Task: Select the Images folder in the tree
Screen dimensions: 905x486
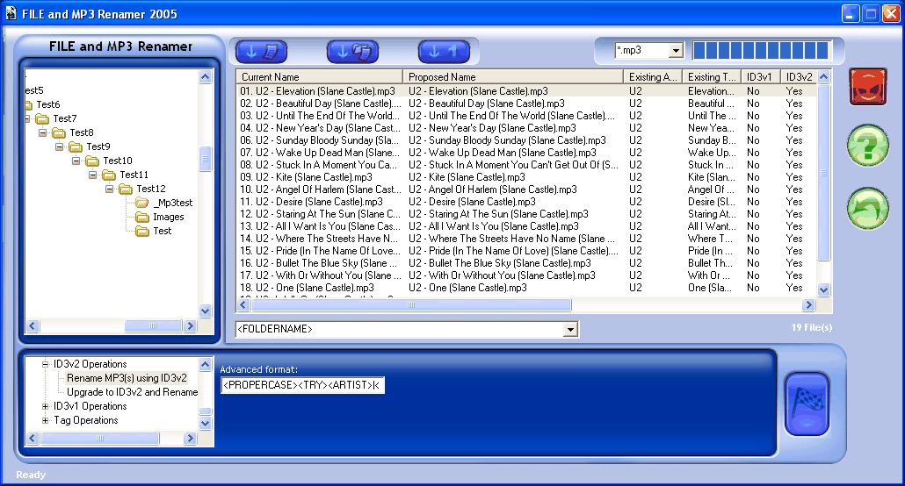Action: point(168,217)
